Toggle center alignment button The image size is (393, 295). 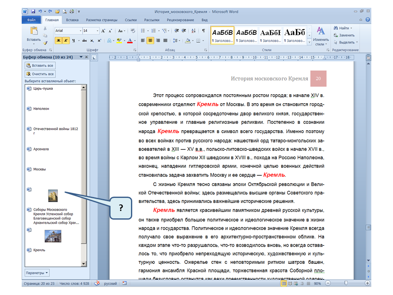[150, 41]
